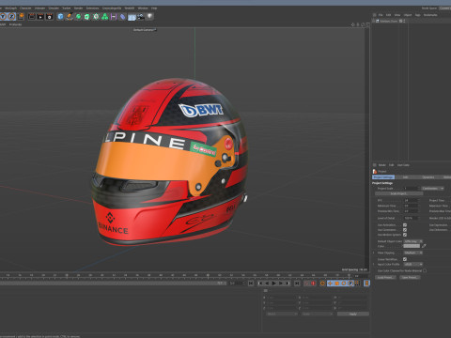
Task: Toggle Rotation keyframe recording icon
Action: (344, 284)
